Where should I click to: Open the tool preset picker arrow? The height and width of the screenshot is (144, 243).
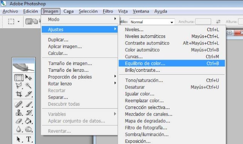[x=19, y=22]
